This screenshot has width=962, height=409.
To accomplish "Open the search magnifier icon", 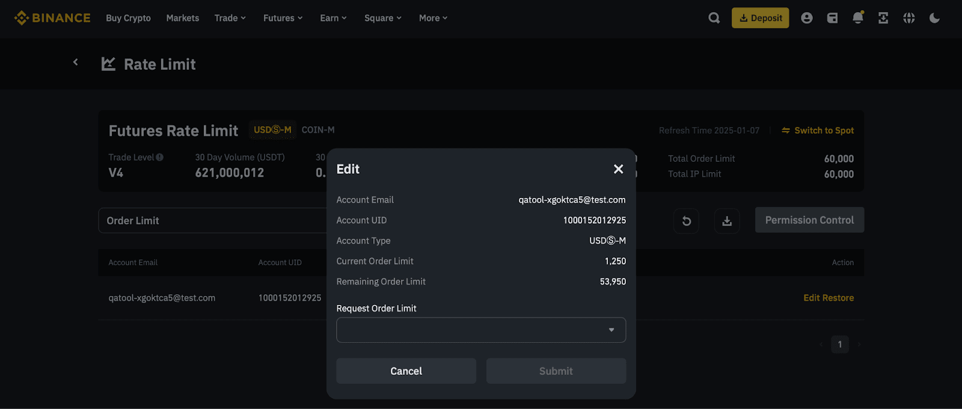I will click(x=714, y=18).
